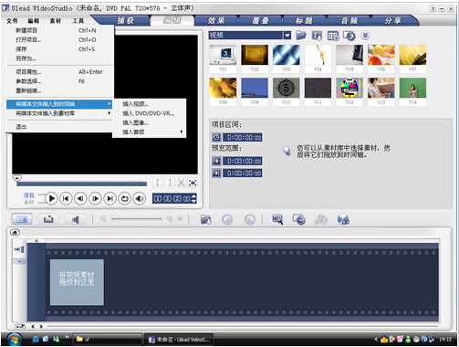Viewport: 459px width, 347px height.
Task: Open 插入音频 submenu arrow
Action: pyautogui.click(x=182, y=131)
